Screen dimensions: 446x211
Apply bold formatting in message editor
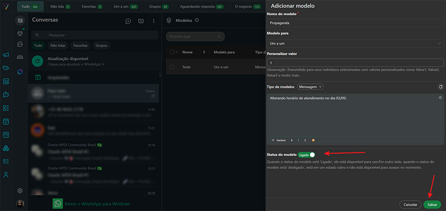click(x=292, y=140)
